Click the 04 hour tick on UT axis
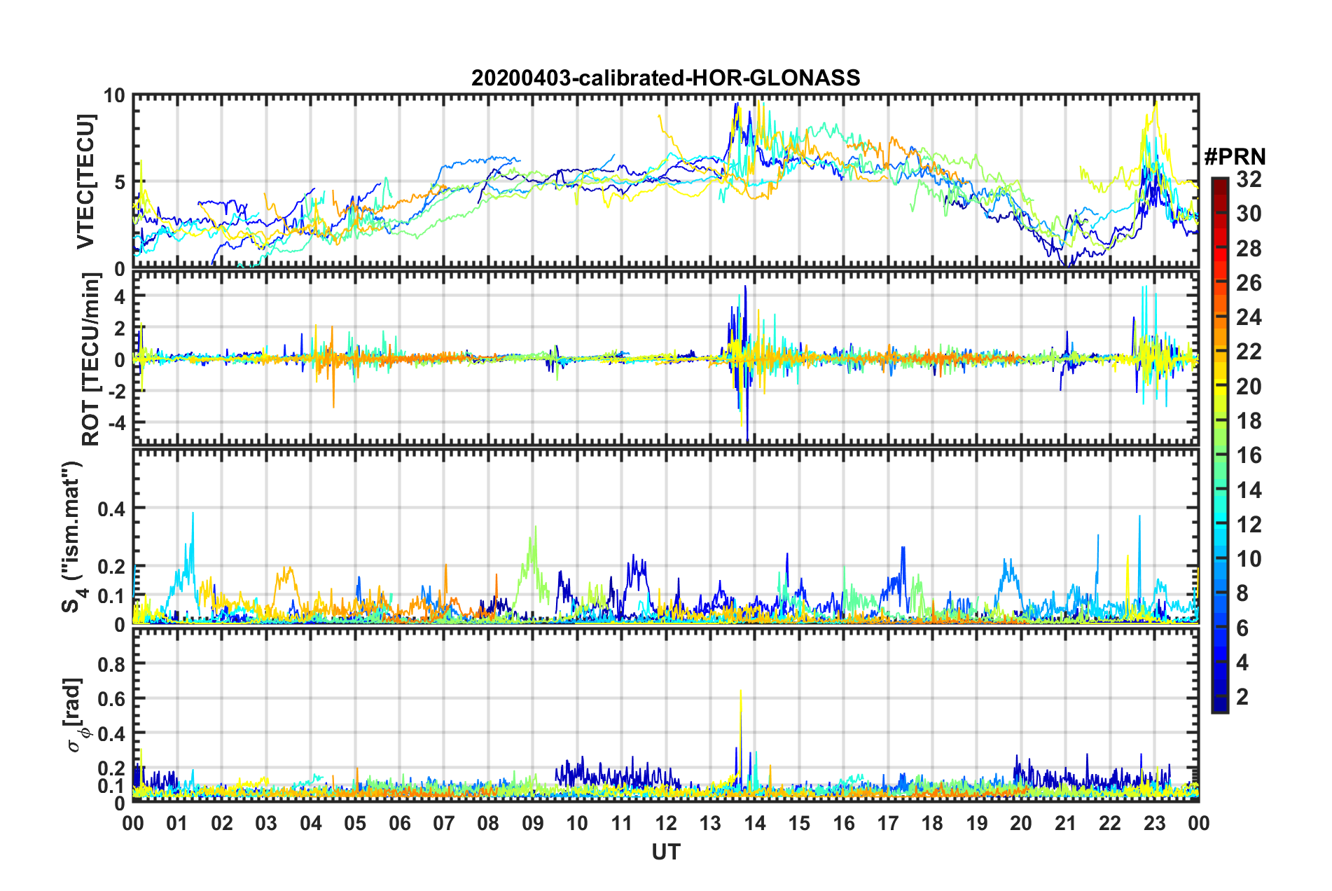The height and width of the screenshot is (891, 1332). coord(311,822)
